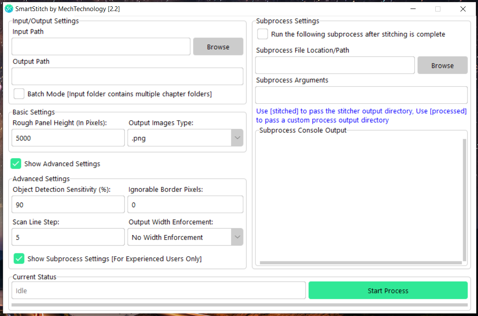Close the SmartStitch window
This screenshot has width=478, height=316.
[463, 9]
